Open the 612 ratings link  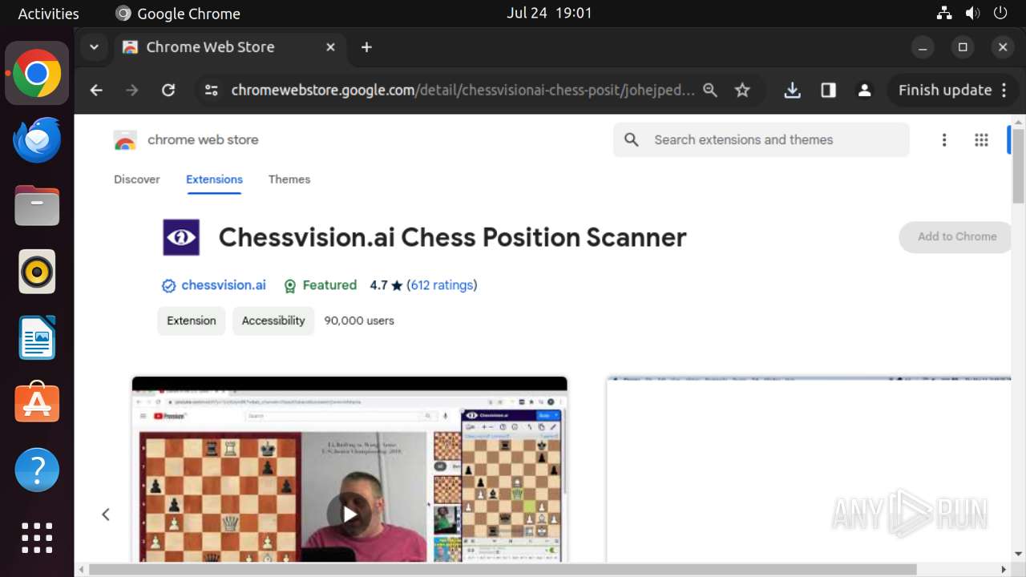point(442,285)
